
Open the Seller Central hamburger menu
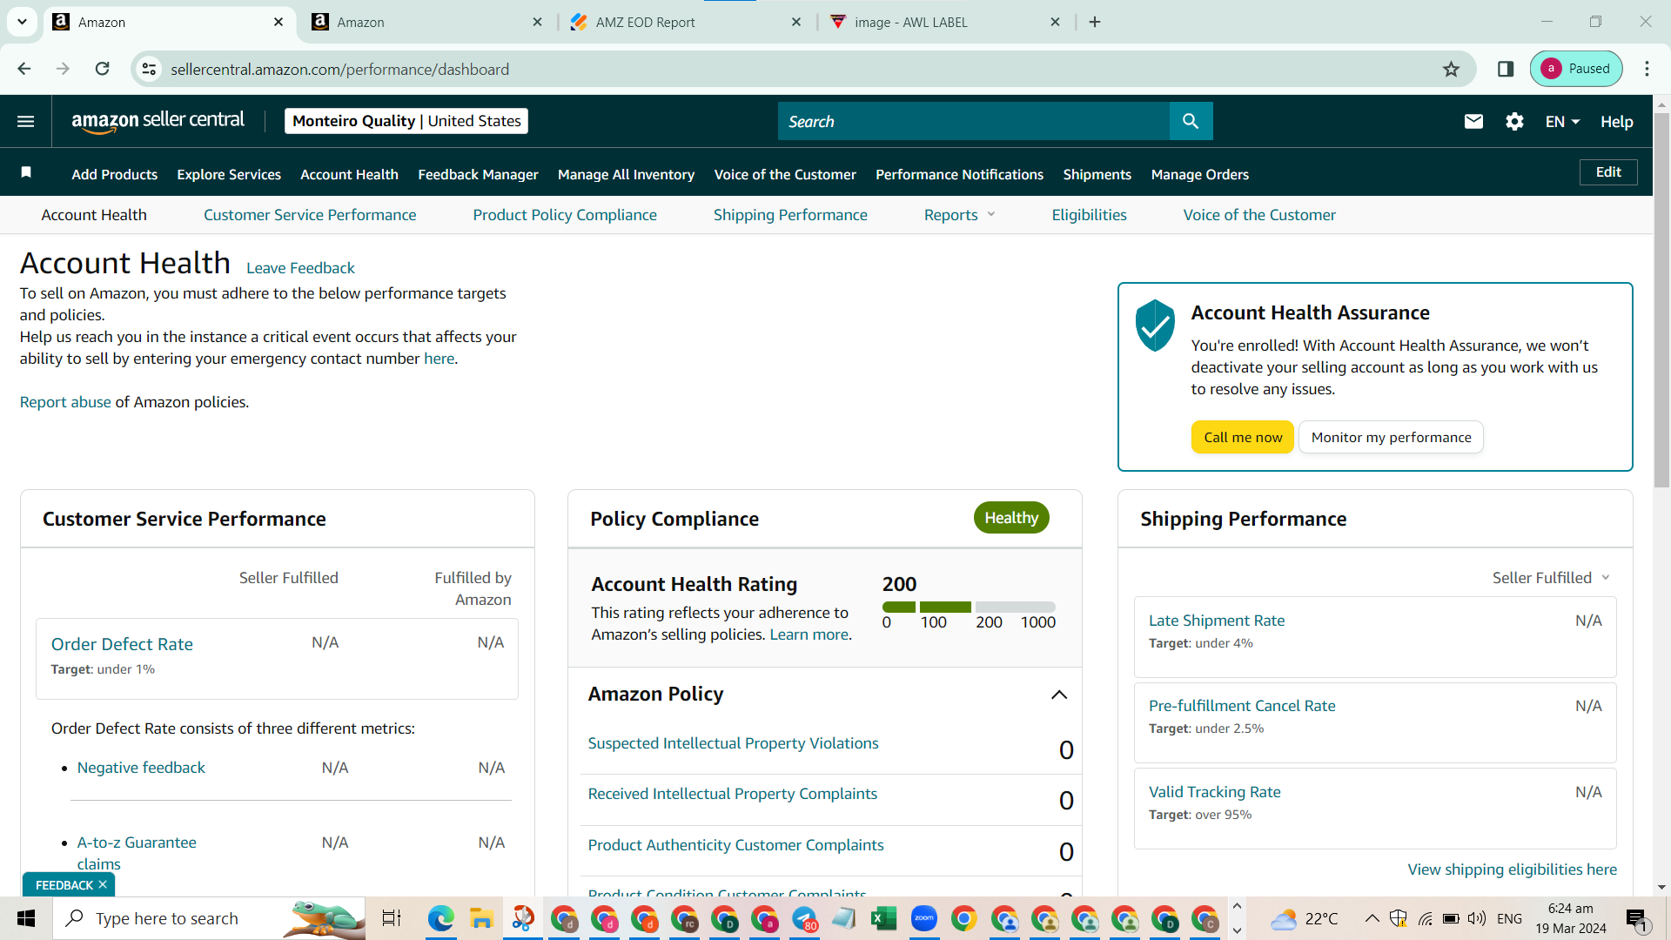pos(26,122)
